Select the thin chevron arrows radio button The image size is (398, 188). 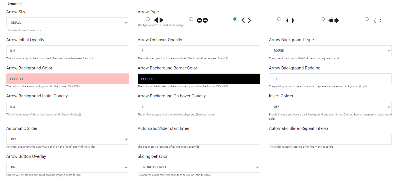point(367,19)
